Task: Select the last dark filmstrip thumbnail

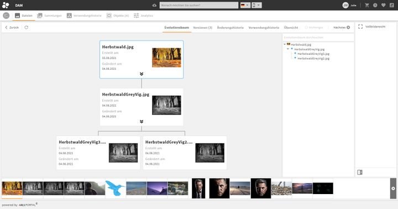Action: [x=323, y=188]
